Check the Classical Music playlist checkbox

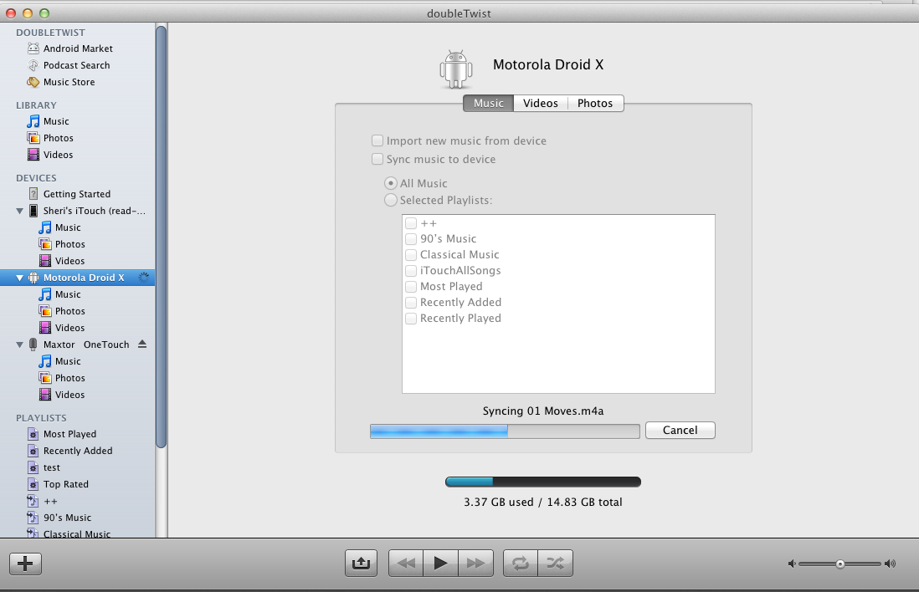(x=411, y=255)
